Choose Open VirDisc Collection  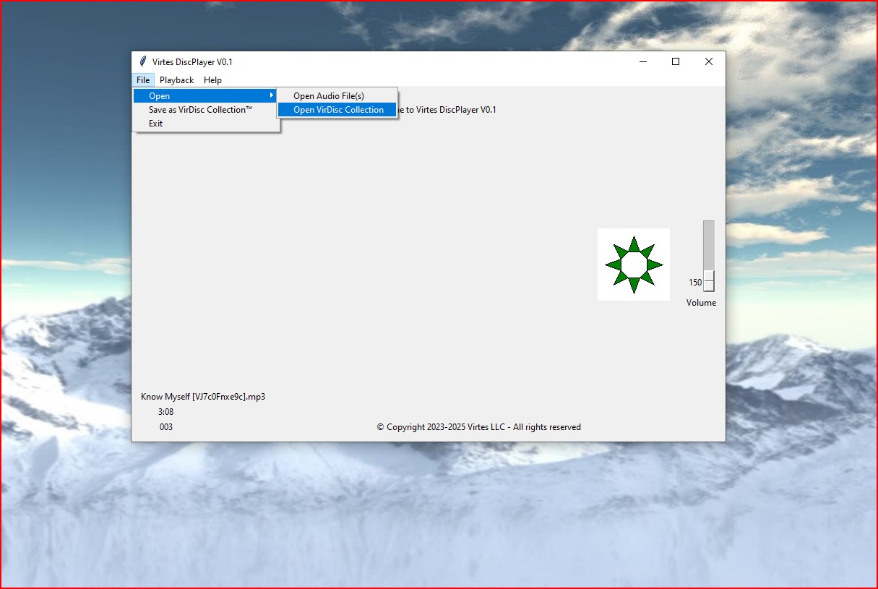point(337,110)
